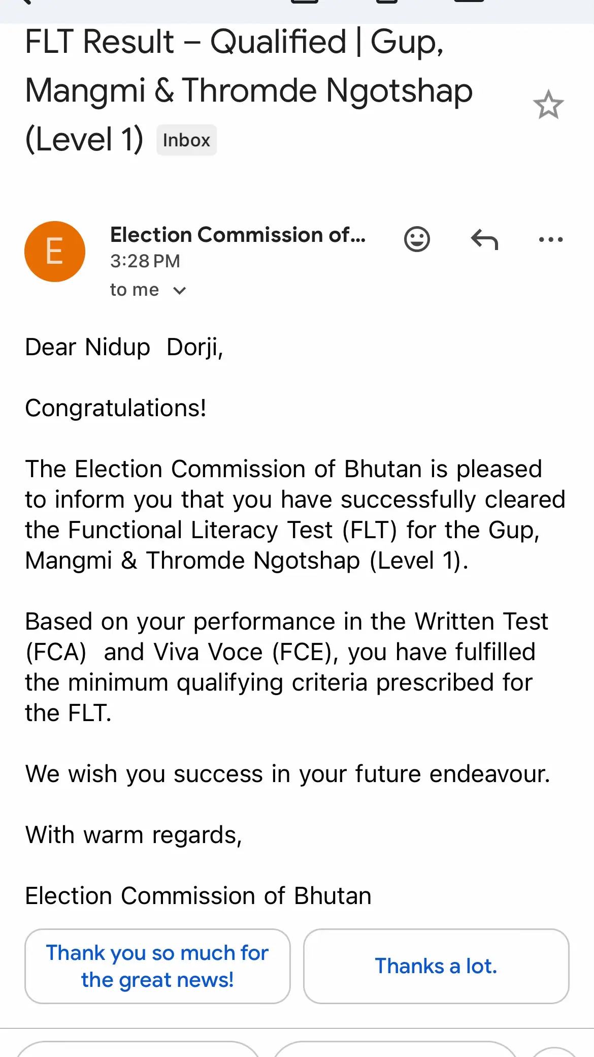This screenshot has height=1057, width=594.
Task: Tap the first icon in top toolbar
Action: click(x=305, y=2)
